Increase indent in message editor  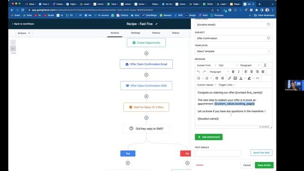222,78
